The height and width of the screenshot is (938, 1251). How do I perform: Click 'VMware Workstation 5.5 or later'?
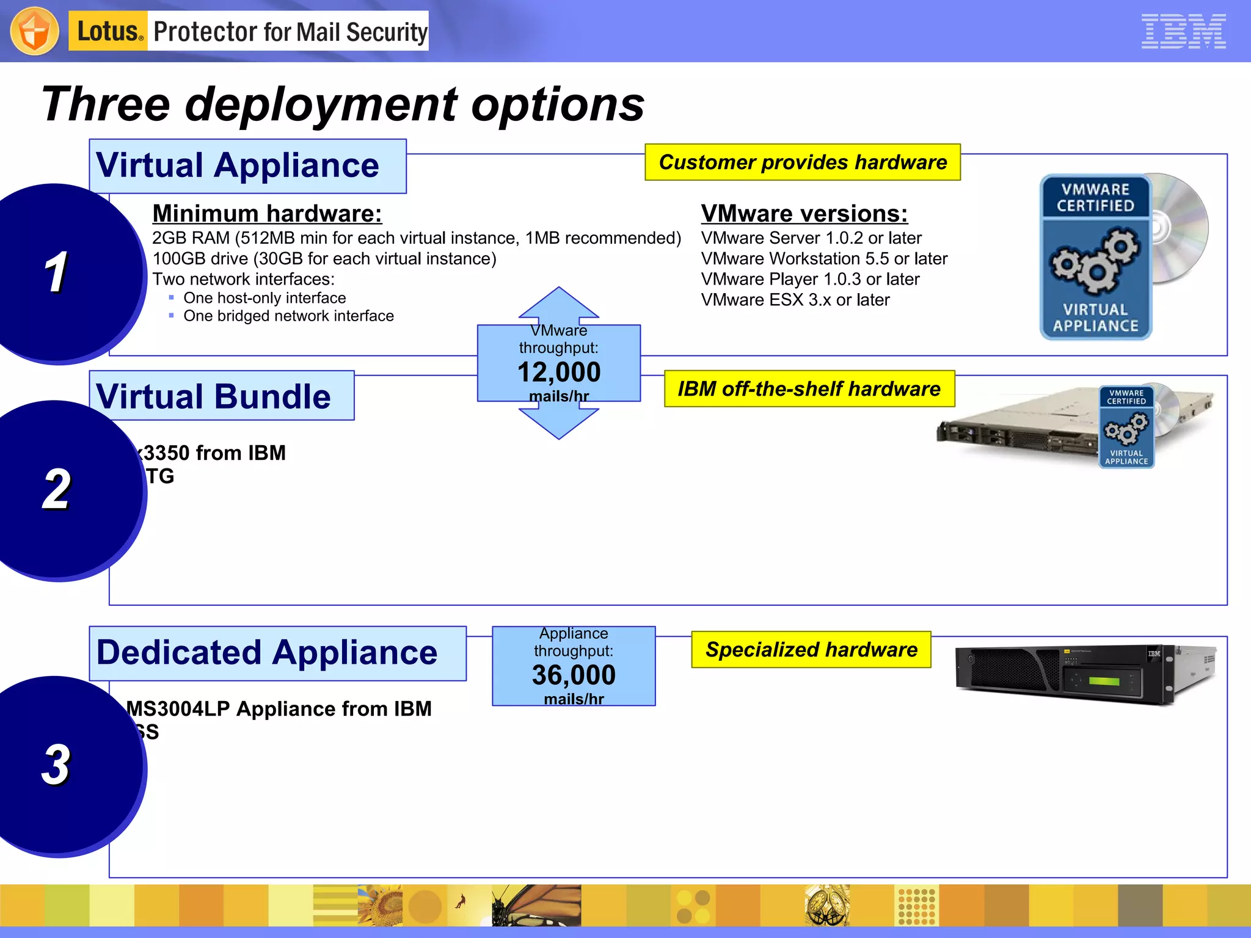pyautogui.click(x=824, y=259)
